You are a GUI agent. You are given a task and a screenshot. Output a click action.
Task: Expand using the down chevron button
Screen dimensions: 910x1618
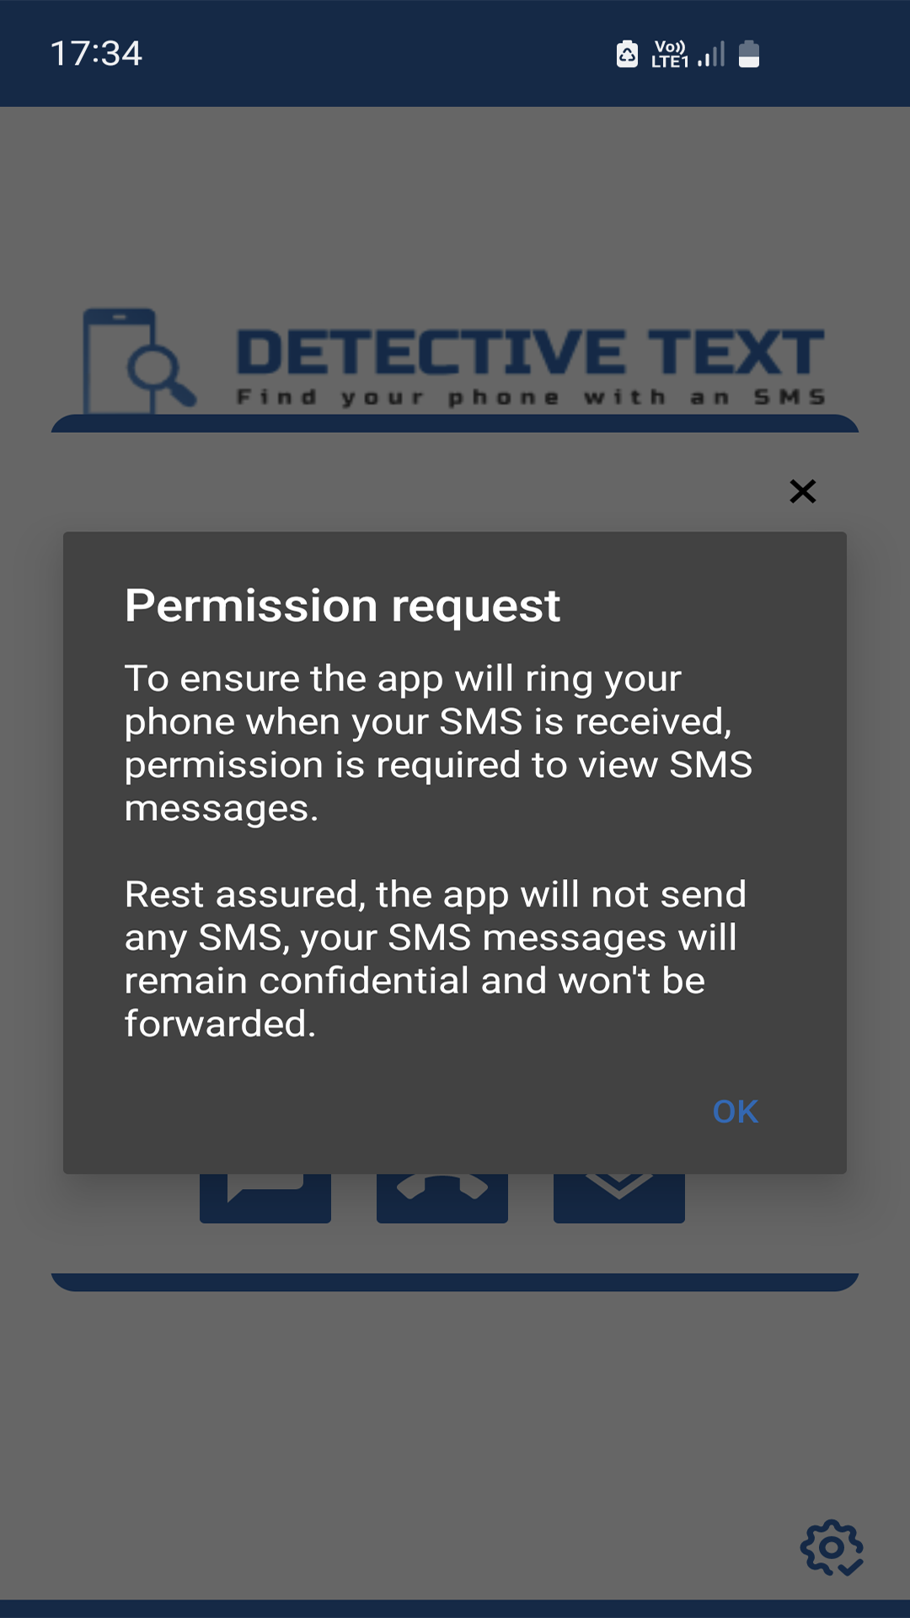(x=619, y=1197)
